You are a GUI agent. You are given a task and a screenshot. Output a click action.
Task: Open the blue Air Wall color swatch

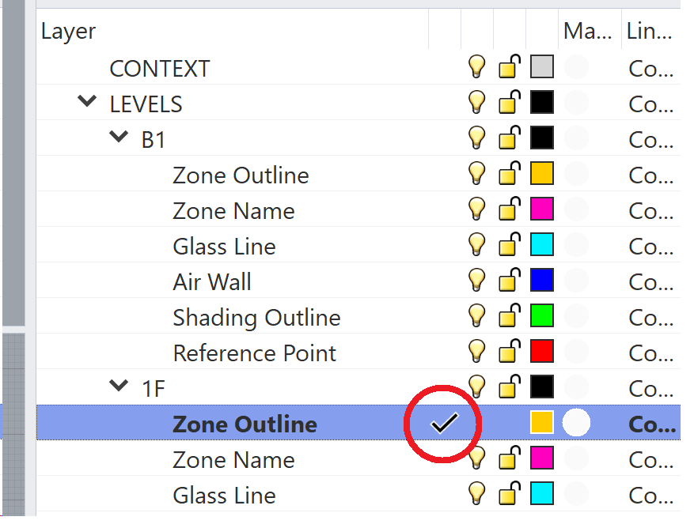tap(542, 281)
